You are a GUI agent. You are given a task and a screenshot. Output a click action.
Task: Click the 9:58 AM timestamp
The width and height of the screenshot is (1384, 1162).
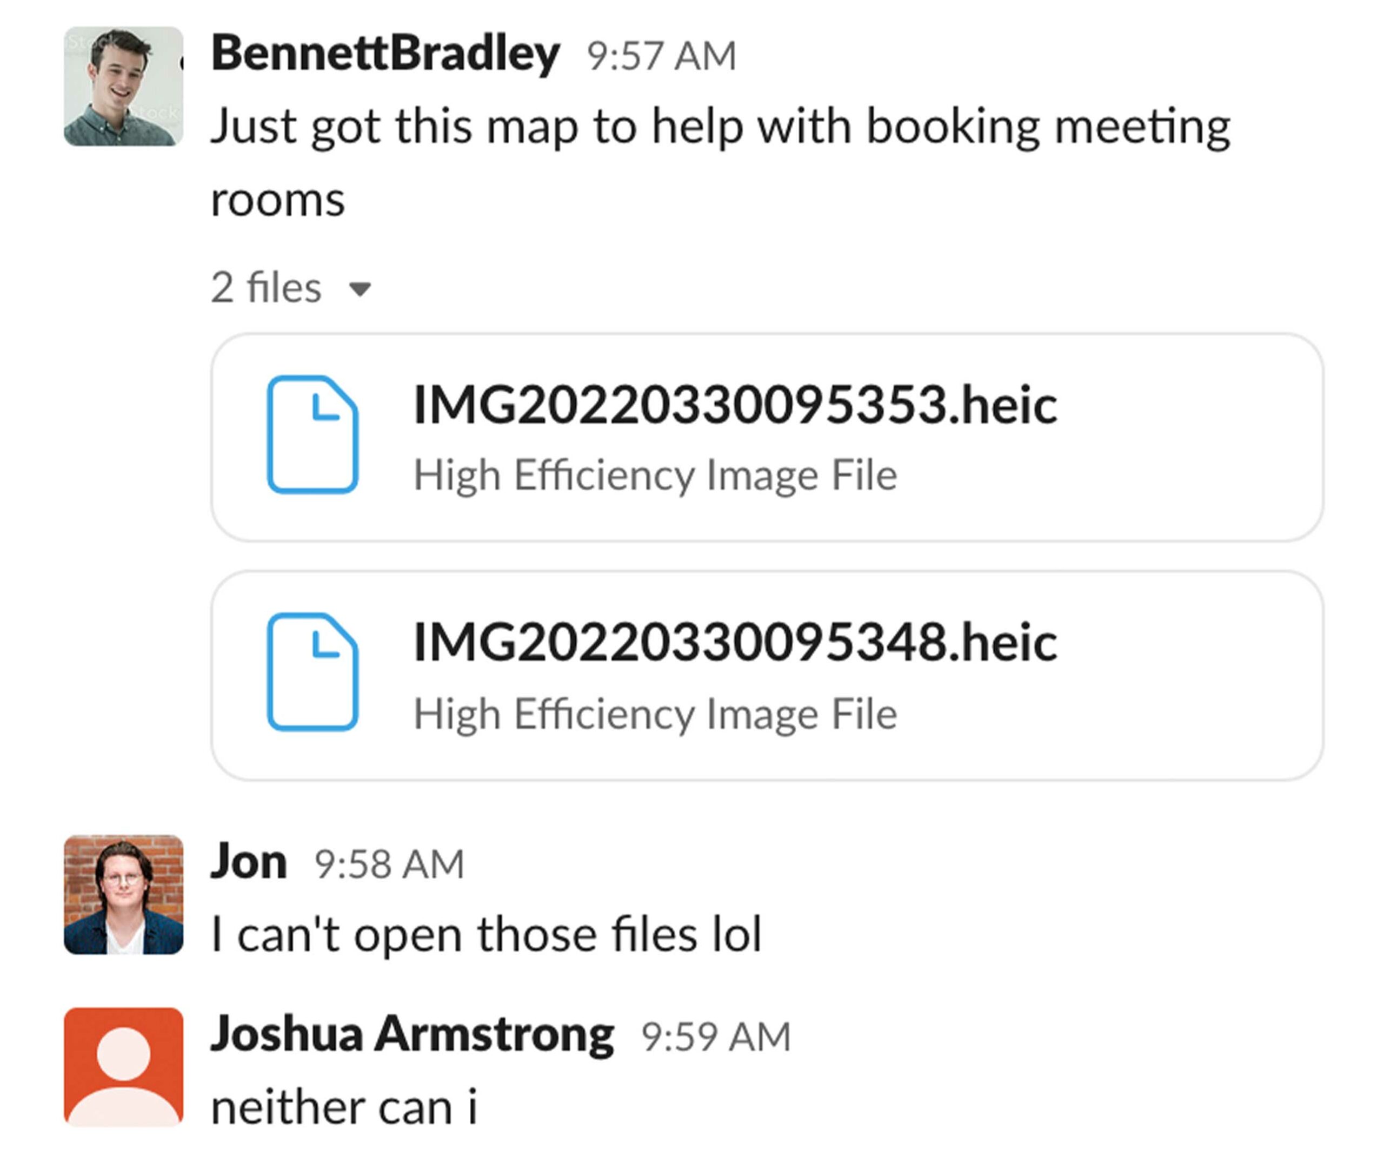coord(389,864)
